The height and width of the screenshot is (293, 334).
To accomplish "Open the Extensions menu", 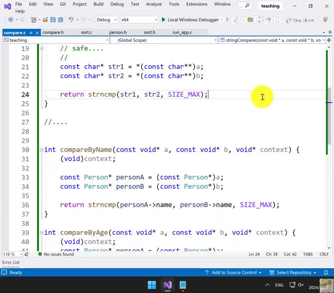I will [x=197, y=4].
